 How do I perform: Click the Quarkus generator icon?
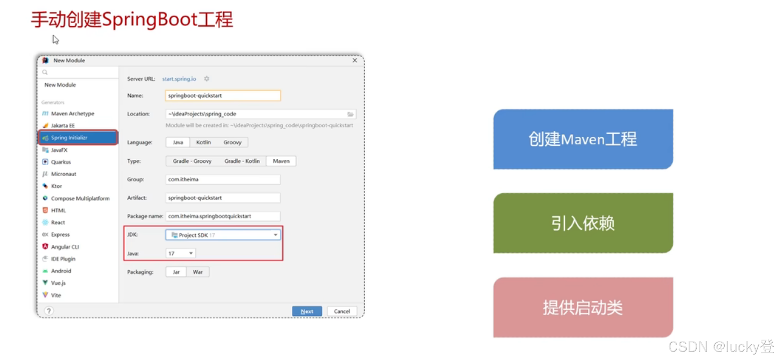pos(45,162)
